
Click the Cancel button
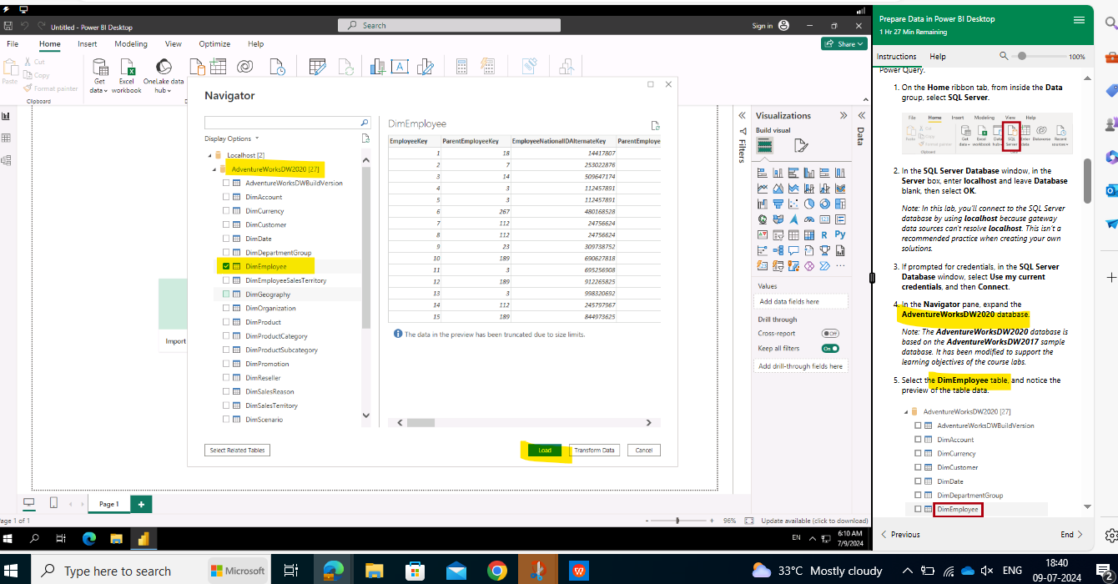point(644,451)
